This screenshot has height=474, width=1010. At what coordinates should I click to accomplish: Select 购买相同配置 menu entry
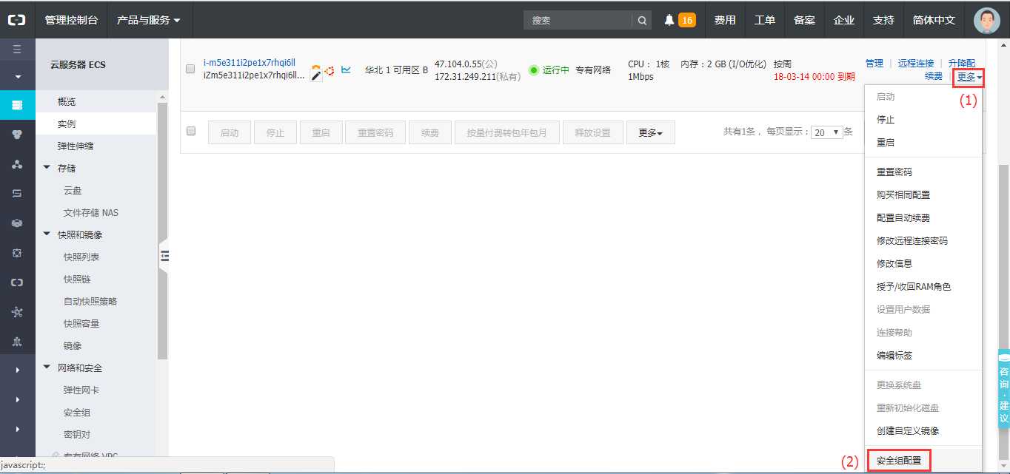point(903,195)
